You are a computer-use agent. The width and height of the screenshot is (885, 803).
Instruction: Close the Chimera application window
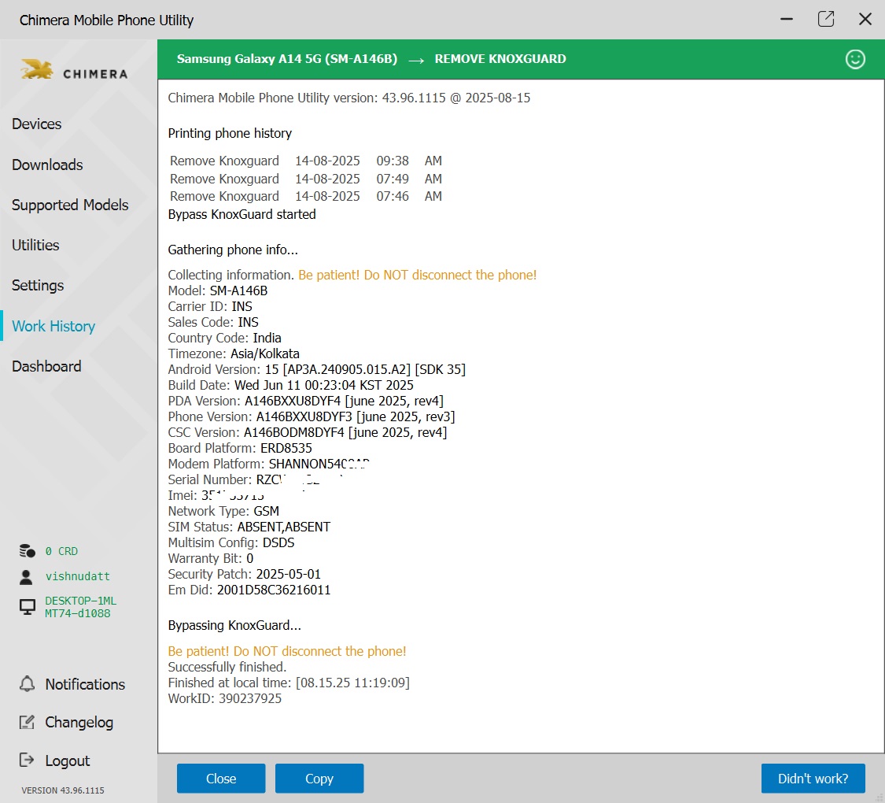[865, 19]
